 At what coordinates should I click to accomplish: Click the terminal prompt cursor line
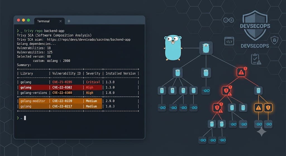(x=22, y=118)
